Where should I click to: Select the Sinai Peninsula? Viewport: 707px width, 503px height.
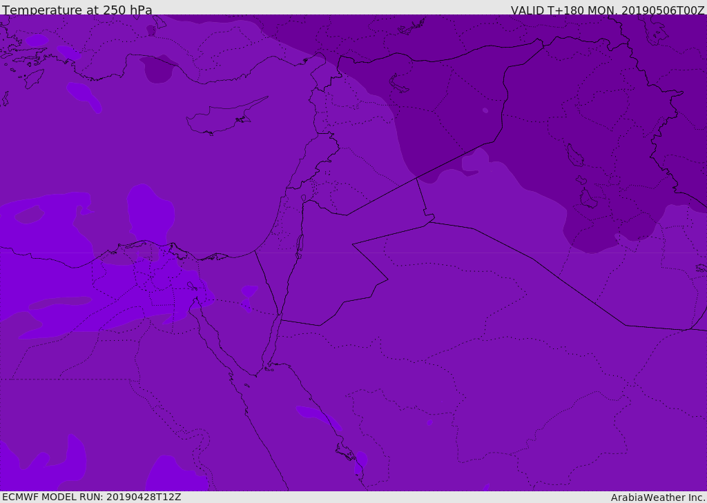(242, 324)
